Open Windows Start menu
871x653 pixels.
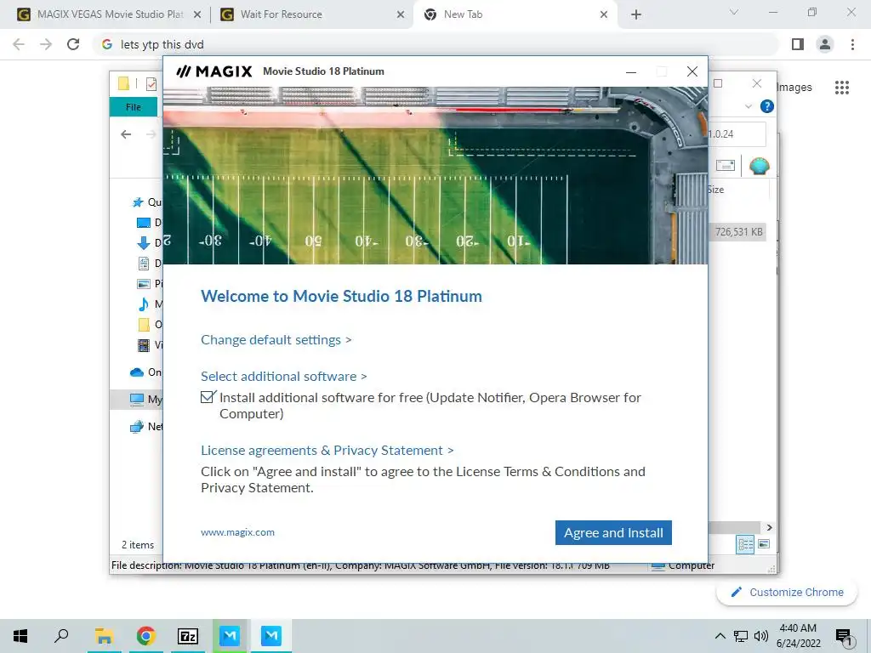[x=20, y=636]
